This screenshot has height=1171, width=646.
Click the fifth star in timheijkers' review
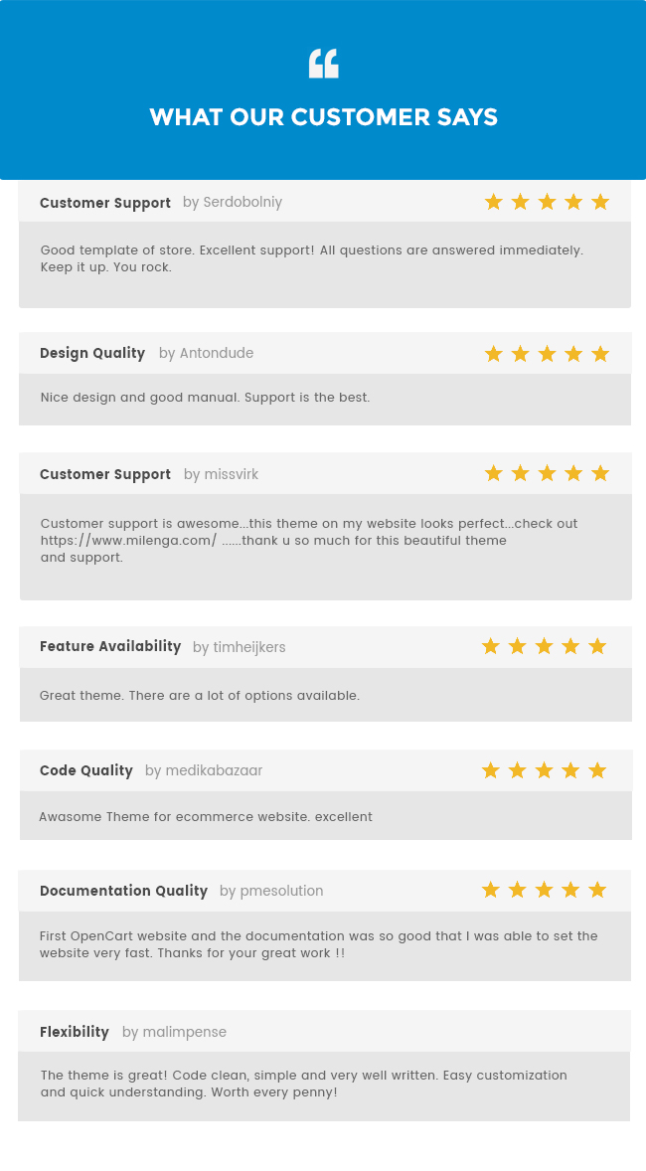tap(597, 647)
